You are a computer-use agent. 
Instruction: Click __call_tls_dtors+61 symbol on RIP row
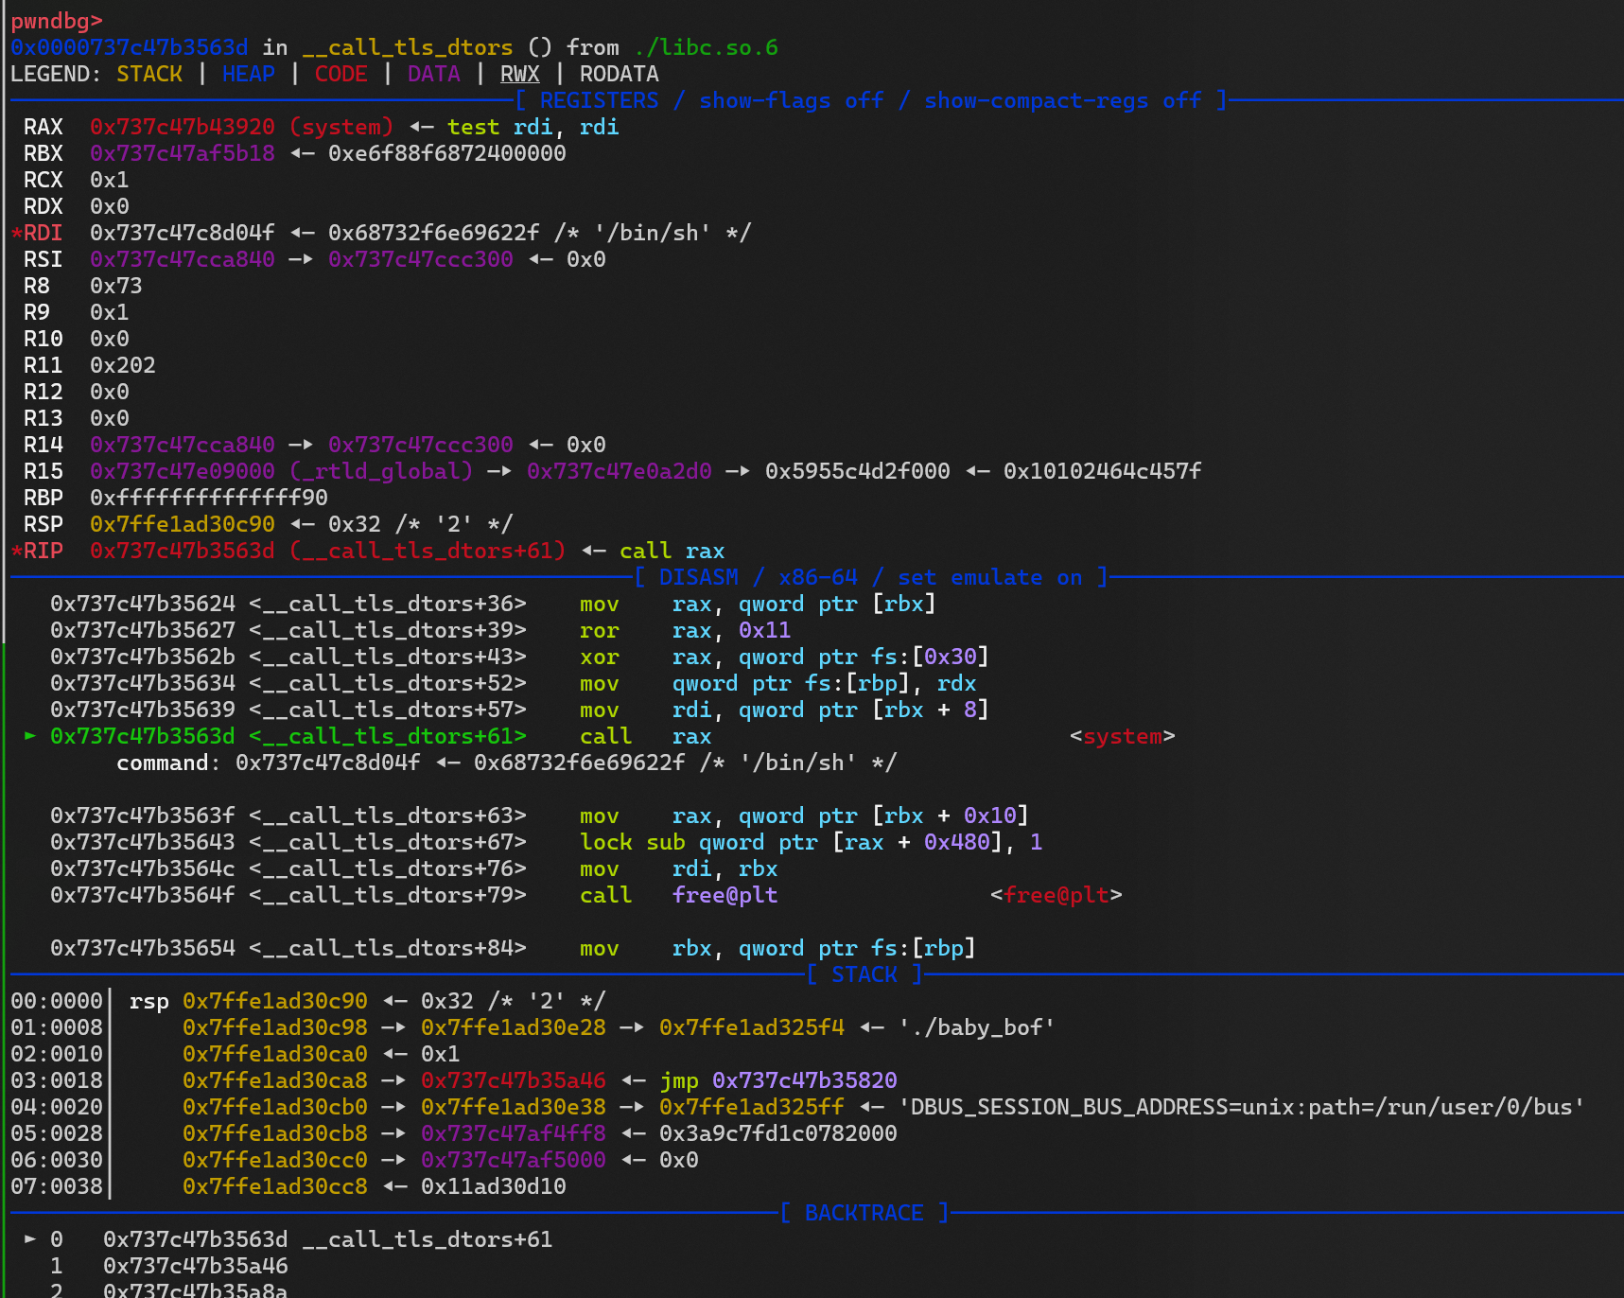tap(428, 551)
